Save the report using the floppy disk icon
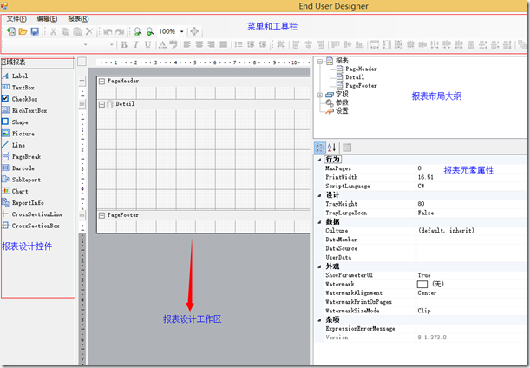The width and height of the screenshot is (530, 368). click(35, 31)
